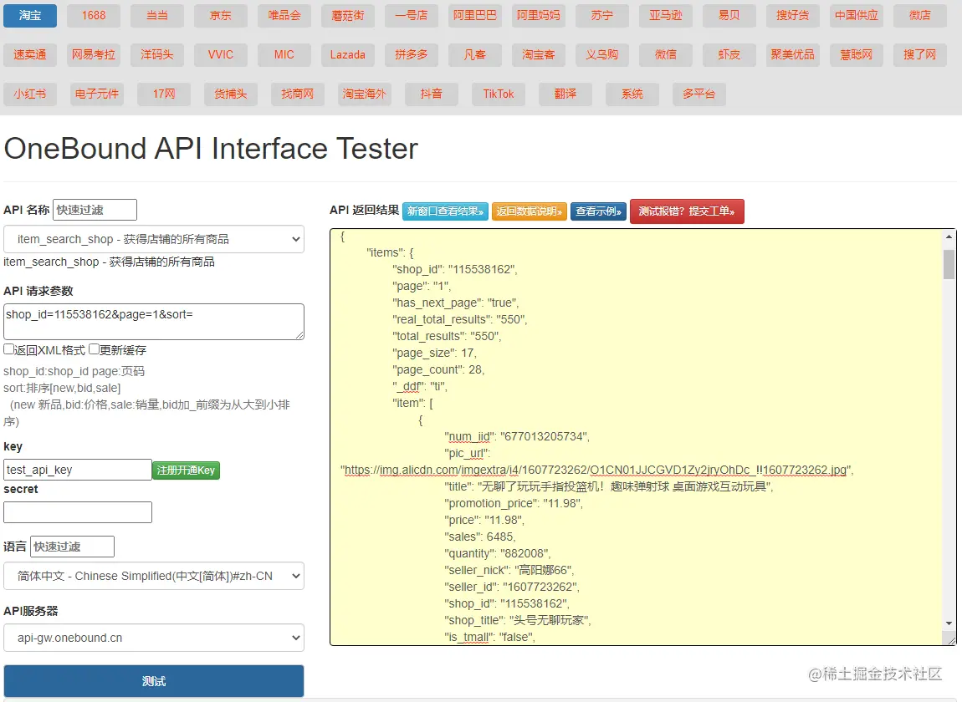Click the empty secret input field

[78, 512]
